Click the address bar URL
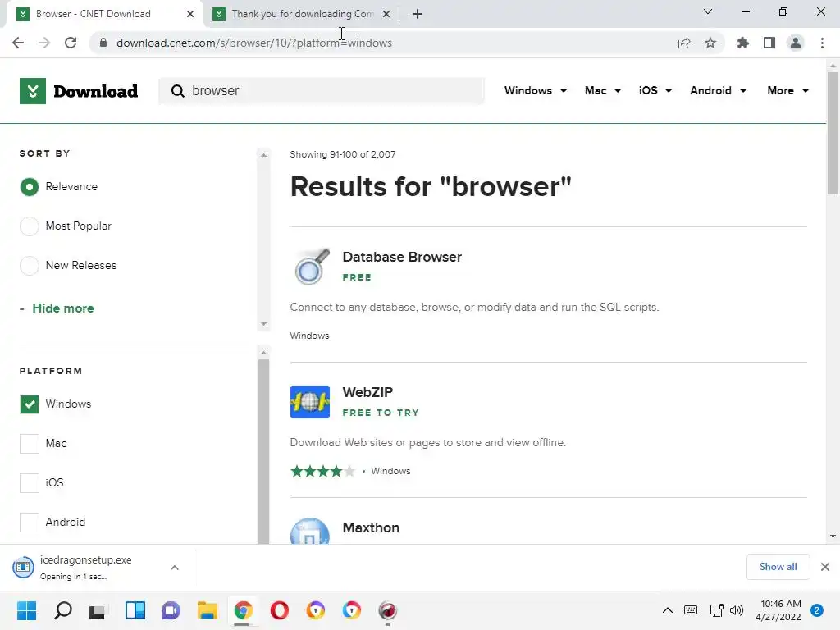The width and height of the screenshot is (840, 630). 254,43
